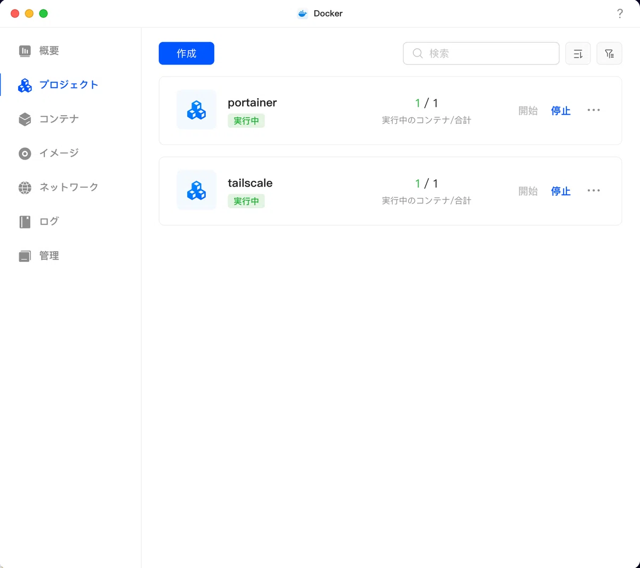The height and width of the screenshot is (568, 640).
Task: Maximize window with the green button
Action: tap(44, 13)
